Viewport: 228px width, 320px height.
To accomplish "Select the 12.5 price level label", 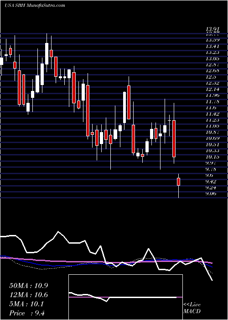I will click(x=212, y=77).
